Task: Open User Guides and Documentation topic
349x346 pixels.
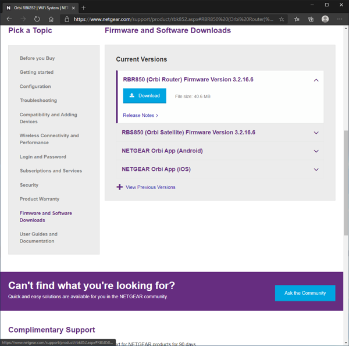Action: [38, 237]
